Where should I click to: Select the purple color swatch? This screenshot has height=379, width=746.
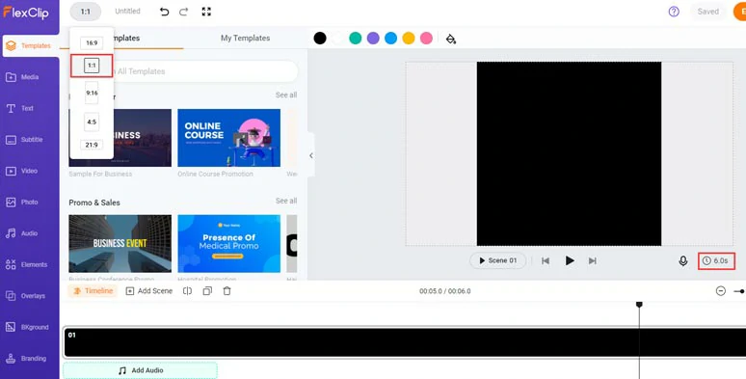(x=373, y=39)
